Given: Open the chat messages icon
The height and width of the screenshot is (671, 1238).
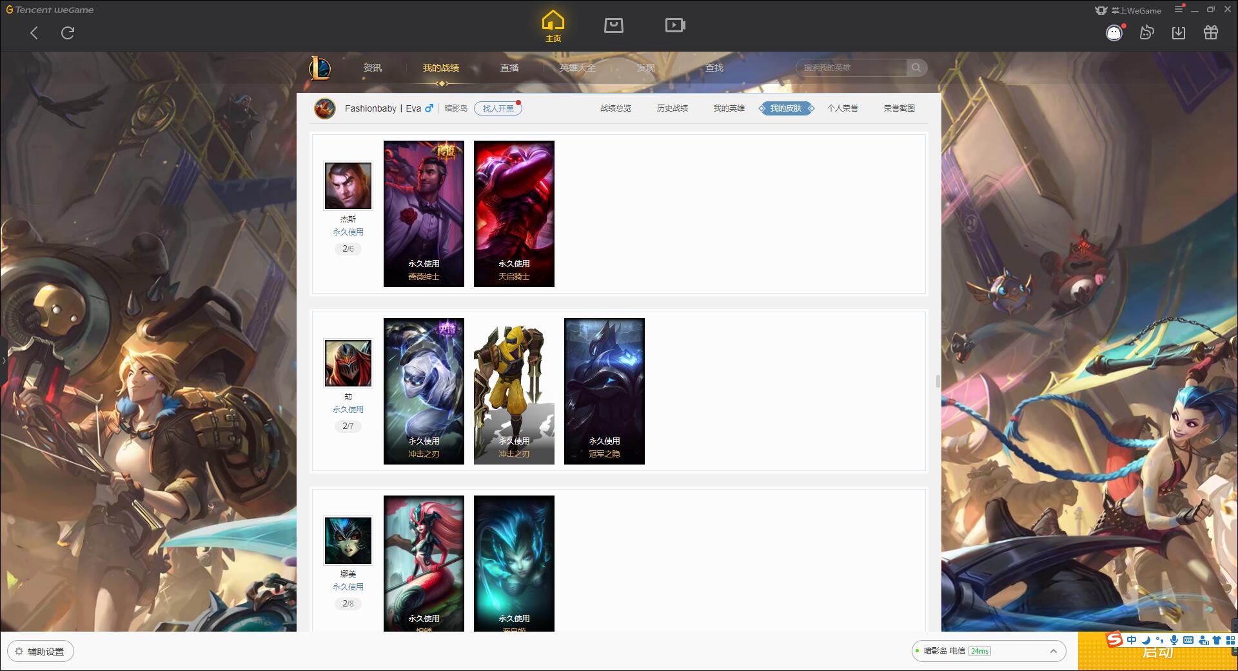Looking at the screenshot, I should pyautogui.click(x=1146, y=32).
